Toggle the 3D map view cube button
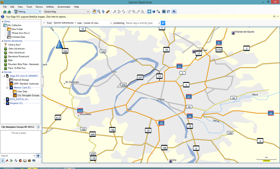 [x=154, y=12]
